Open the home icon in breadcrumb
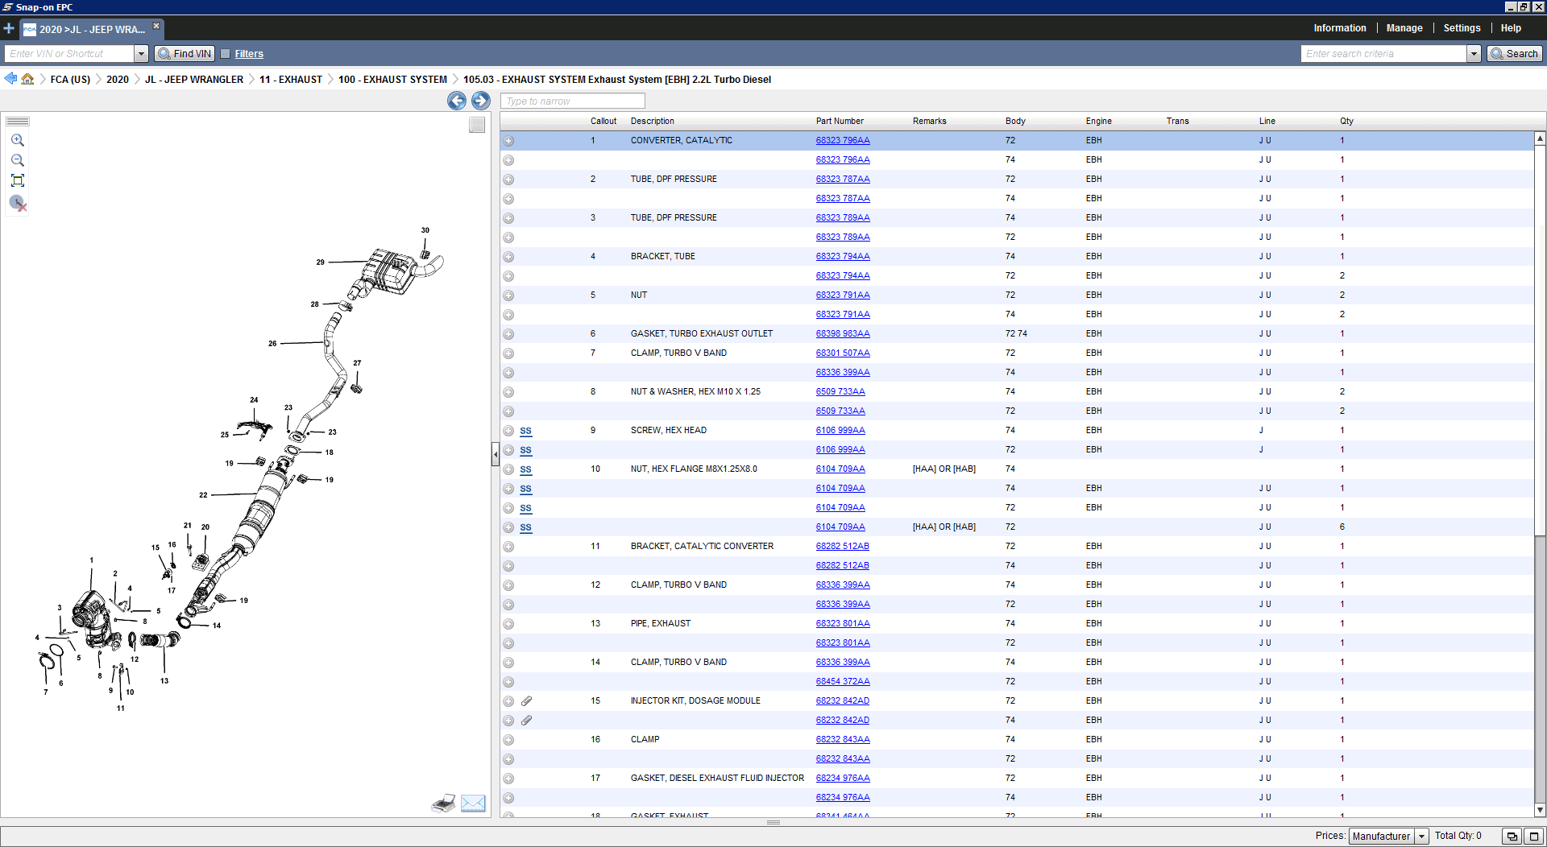The image size is (1547, 847). (28, 79)
